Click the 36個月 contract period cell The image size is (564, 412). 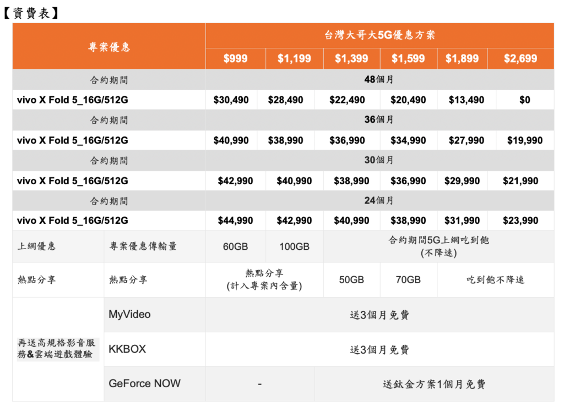click(x=379, y=119)
